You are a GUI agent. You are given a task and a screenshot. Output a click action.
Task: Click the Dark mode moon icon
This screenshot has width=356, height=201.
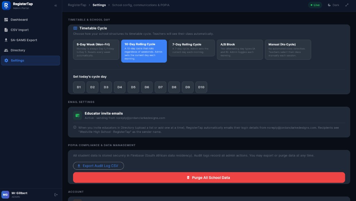point(329,5)
